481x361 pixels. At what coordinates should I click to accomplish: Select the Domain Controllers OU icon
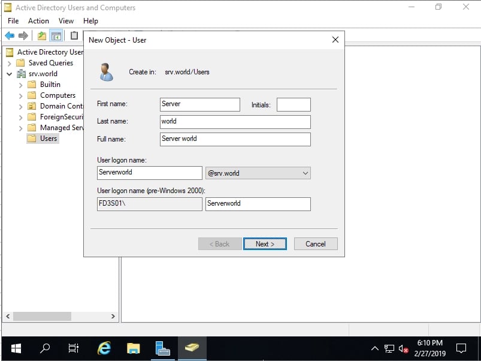click(x=32, y=106)
